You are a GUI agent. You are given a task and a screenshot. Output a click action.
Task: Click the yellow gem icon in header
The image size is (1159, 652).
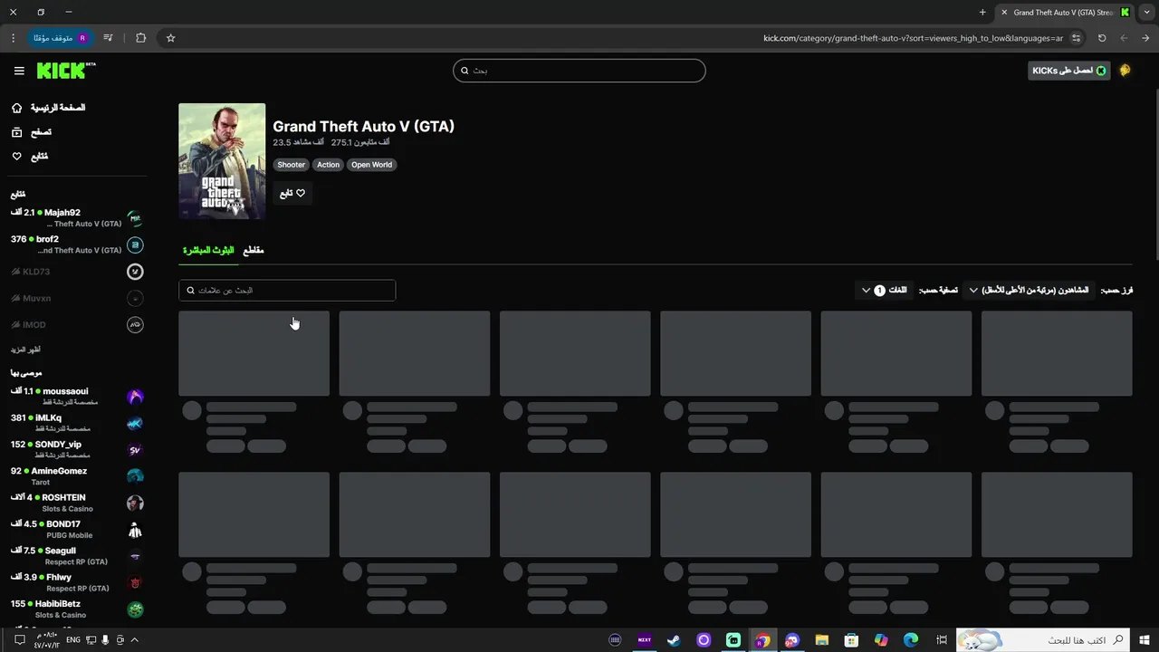(x=1125, y=71)
